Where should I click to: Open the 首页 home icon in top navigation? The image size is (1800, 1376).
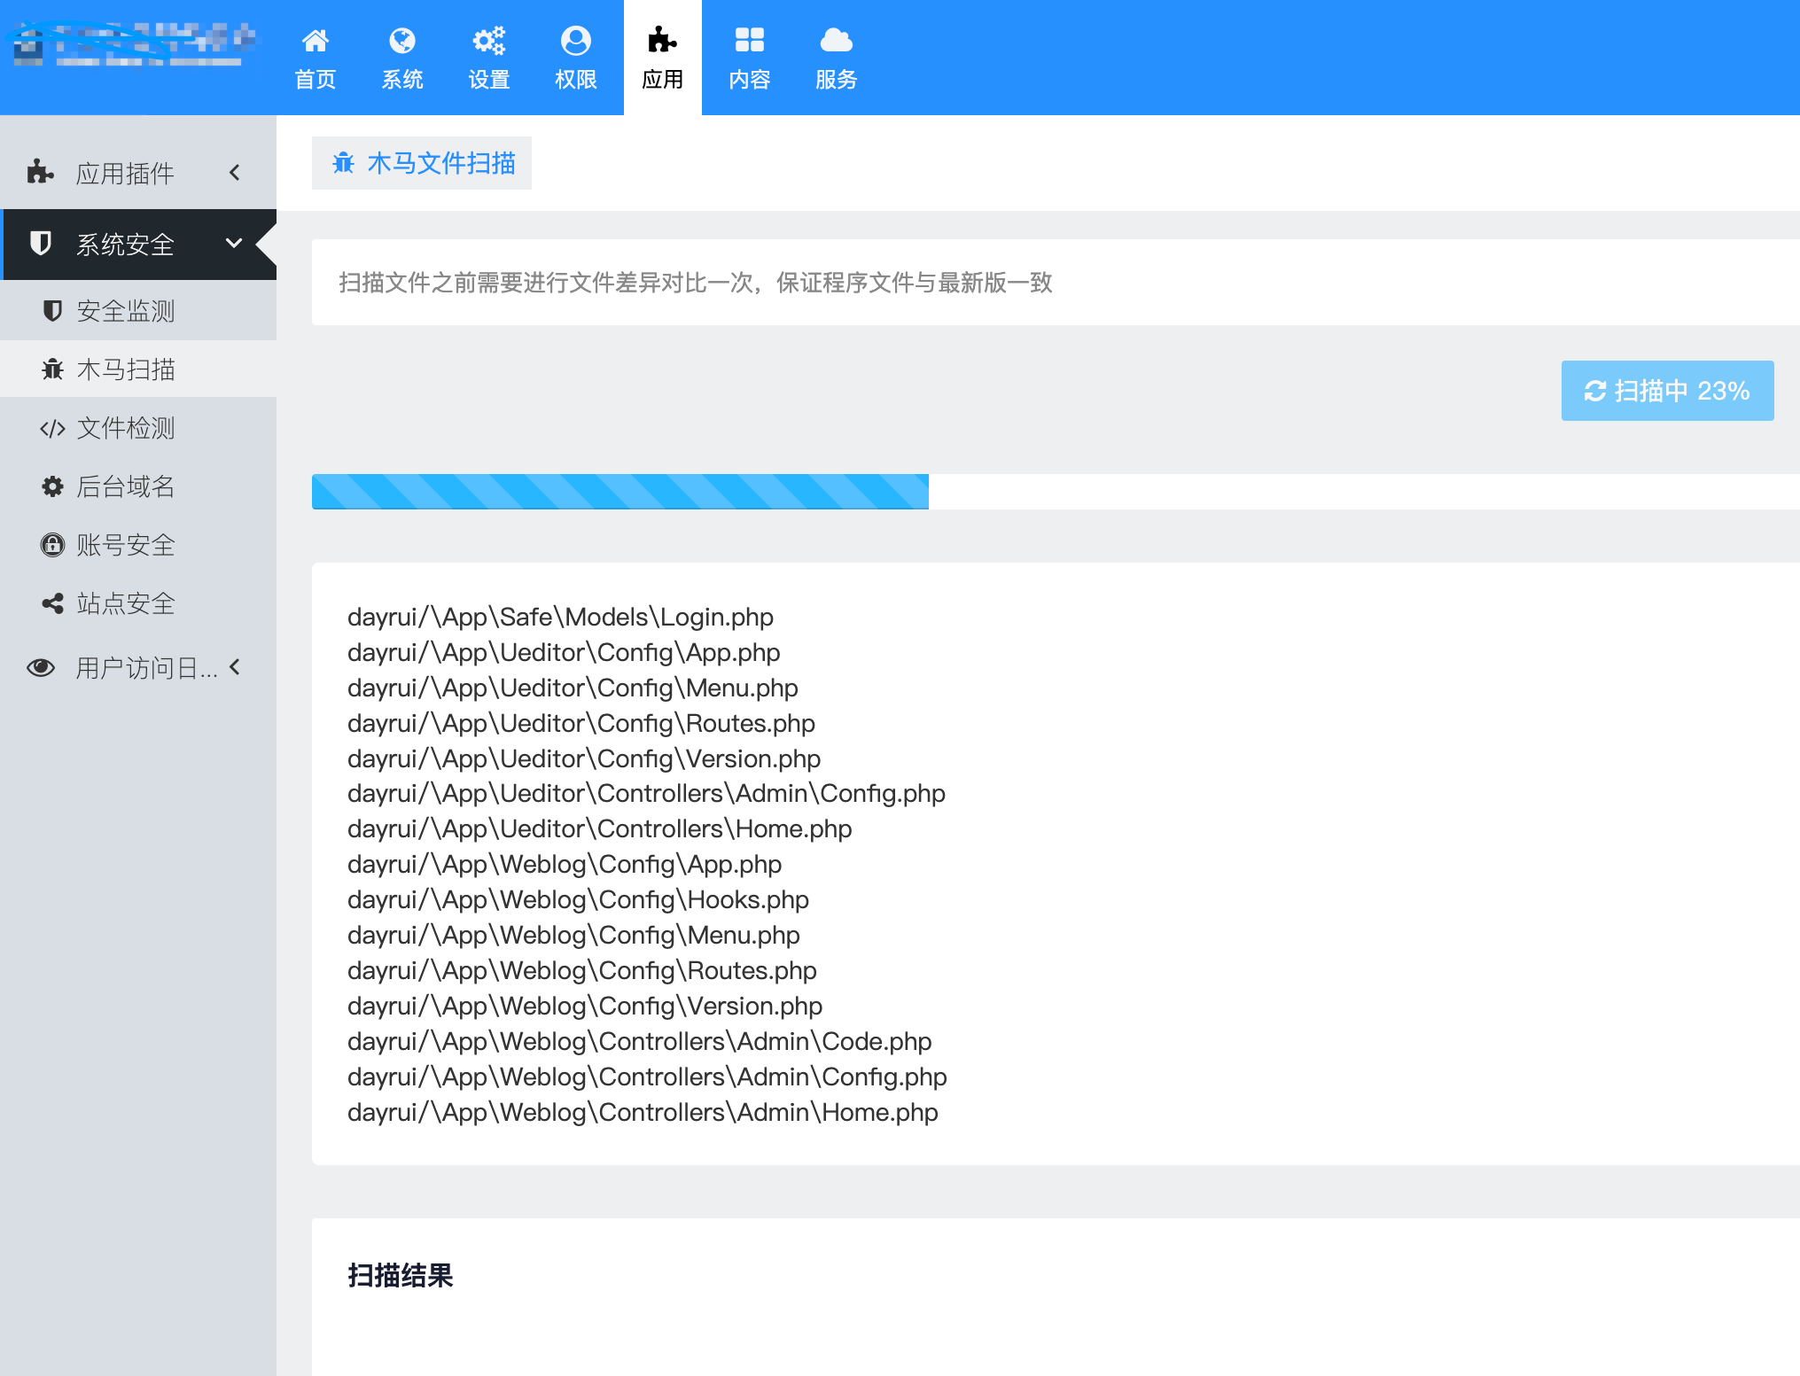(x=315, y=41)
